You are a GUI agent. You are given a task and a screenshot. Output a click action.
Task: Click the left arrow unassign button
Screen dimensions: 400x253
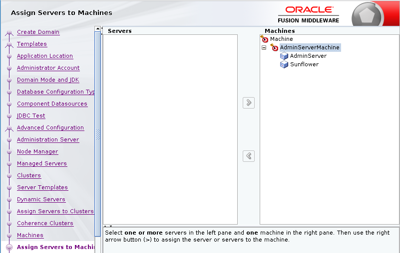point(248,156)
